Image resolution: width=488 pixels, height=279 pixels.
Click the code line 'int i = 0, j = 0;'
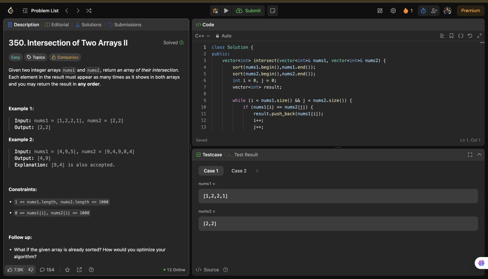tap(255, 80)
